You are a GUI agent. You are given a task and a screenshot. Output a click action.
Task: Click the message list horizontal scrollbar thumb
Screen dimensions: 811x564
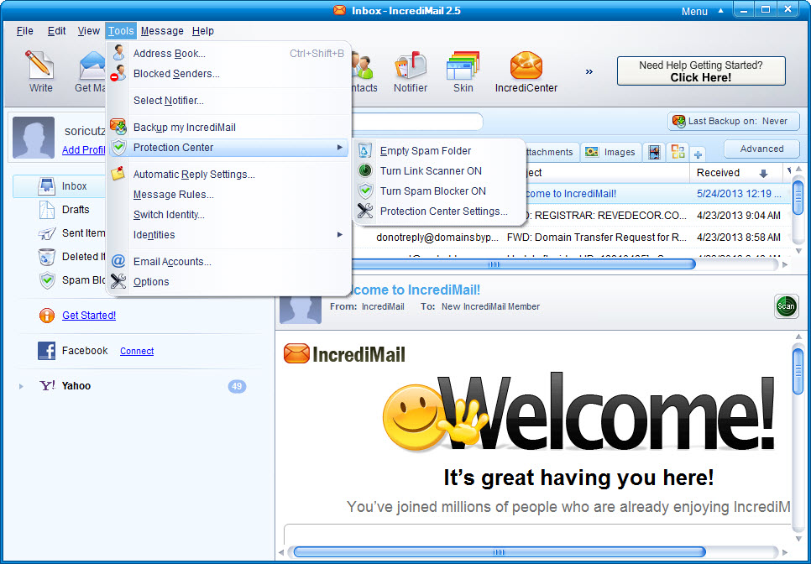pyautogui.click(x=522, y=264)
